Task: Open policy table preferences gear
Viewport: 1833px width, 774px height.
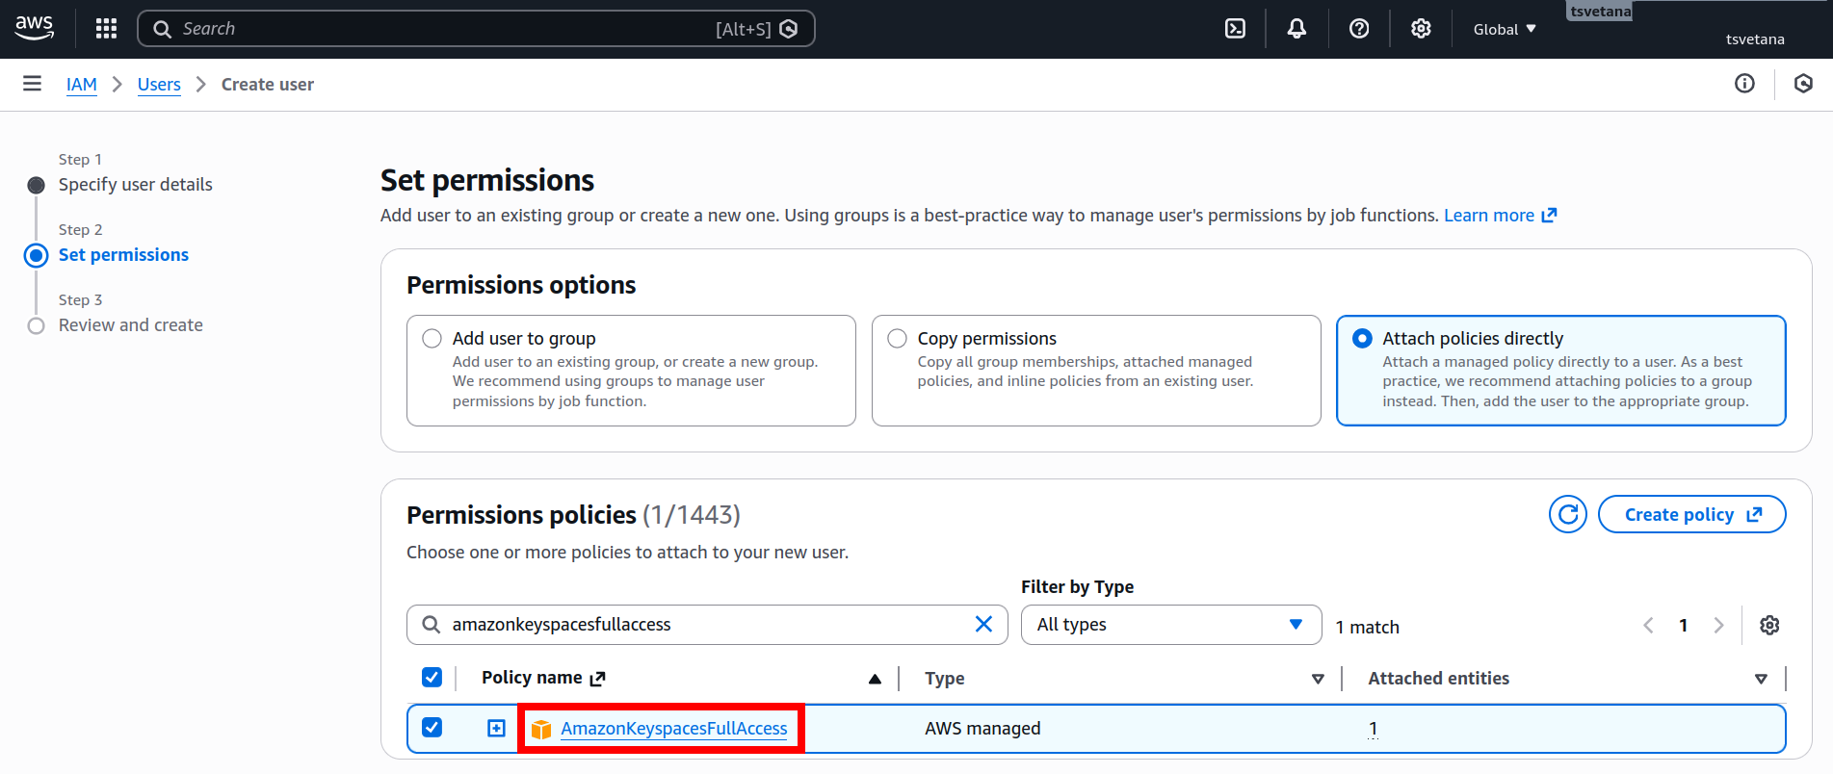Action: (1769, 626)
